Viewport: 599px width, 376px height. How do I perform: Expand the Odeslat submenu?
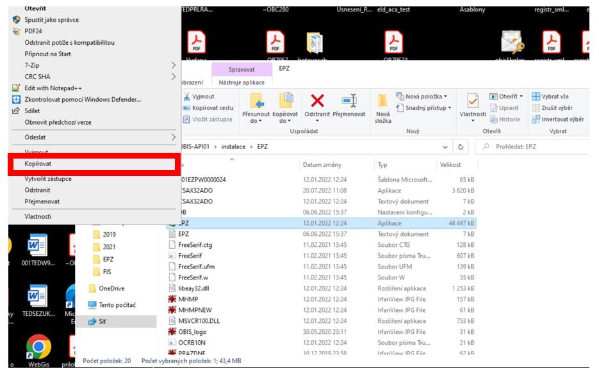(x=92, y=137)
